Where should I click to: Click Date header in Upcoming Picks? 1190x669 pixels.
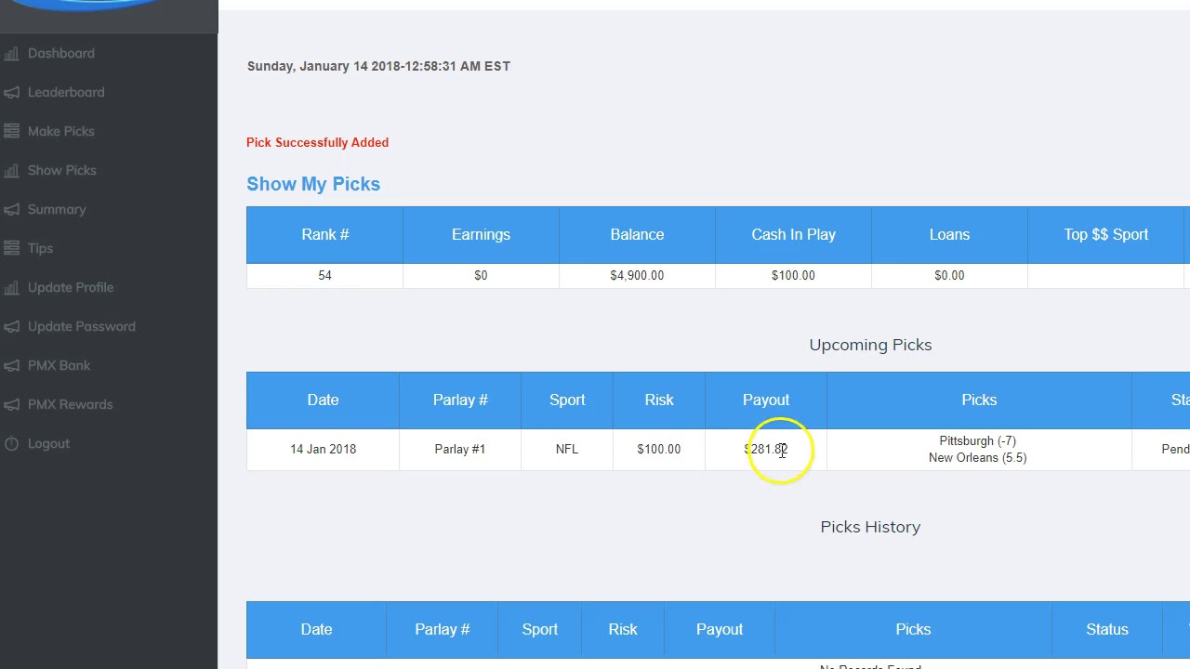pyautogui.click(x=323, y=400)
